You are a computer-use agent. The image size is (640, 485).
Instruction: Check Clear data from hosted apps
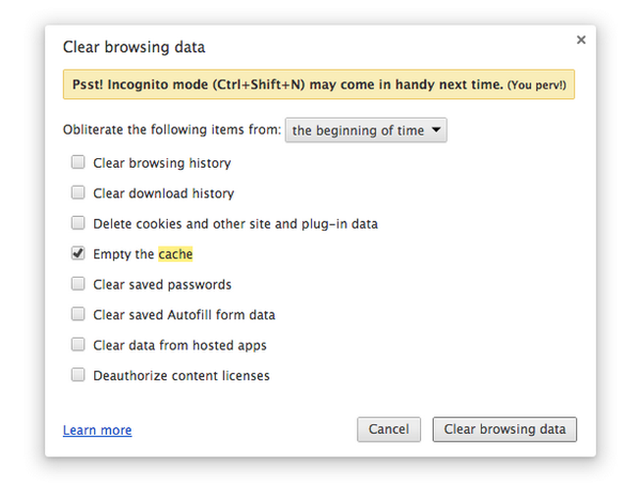[x=78, y=344]
